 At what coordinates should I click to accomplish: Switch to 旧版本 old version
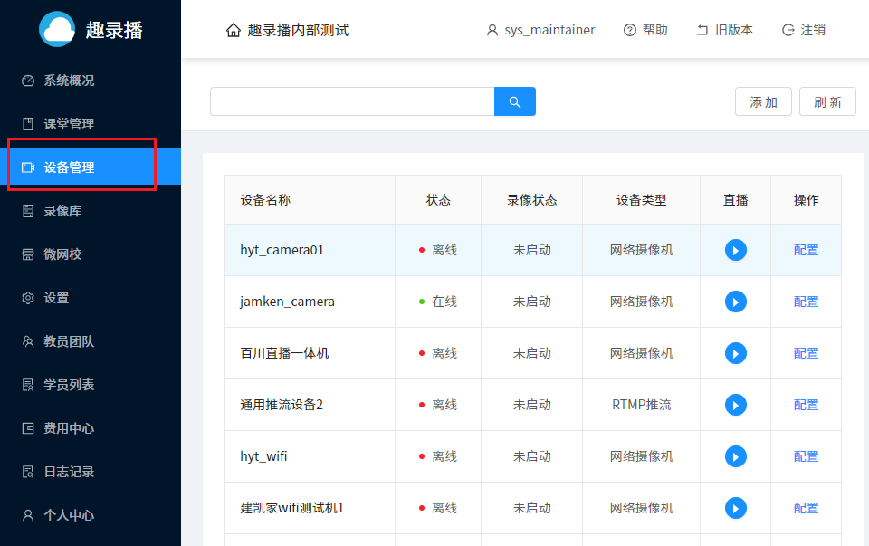coord(724,30)
